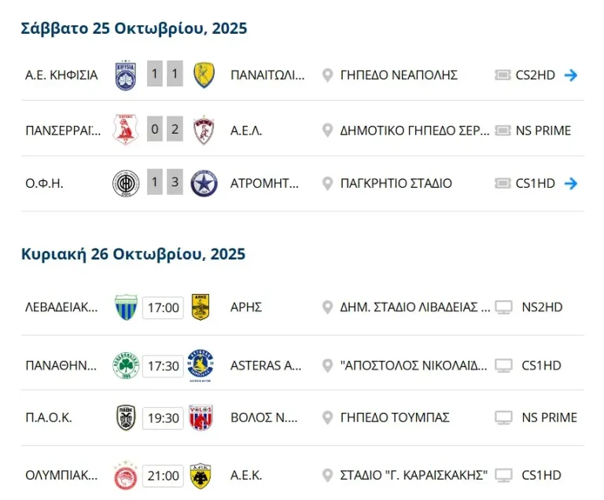The height and width of the screenshot is (500, 604).
Task: Click the TV icon beside NS2HD
Action: click(x=504, y=307)
